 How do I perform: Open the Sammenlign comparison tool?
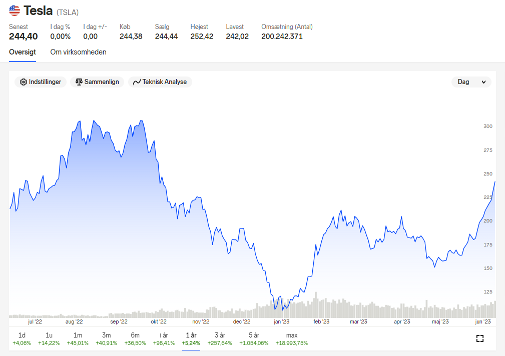point(97,82)
